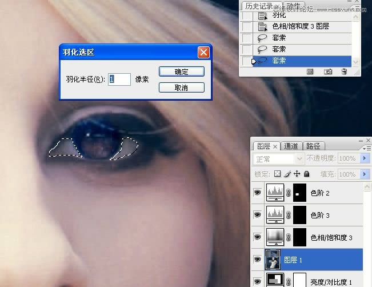Toggle visibility of 色相/饱和度 3 layer
The height and width of the screenshot is (287, 372).
coord(257,236)
